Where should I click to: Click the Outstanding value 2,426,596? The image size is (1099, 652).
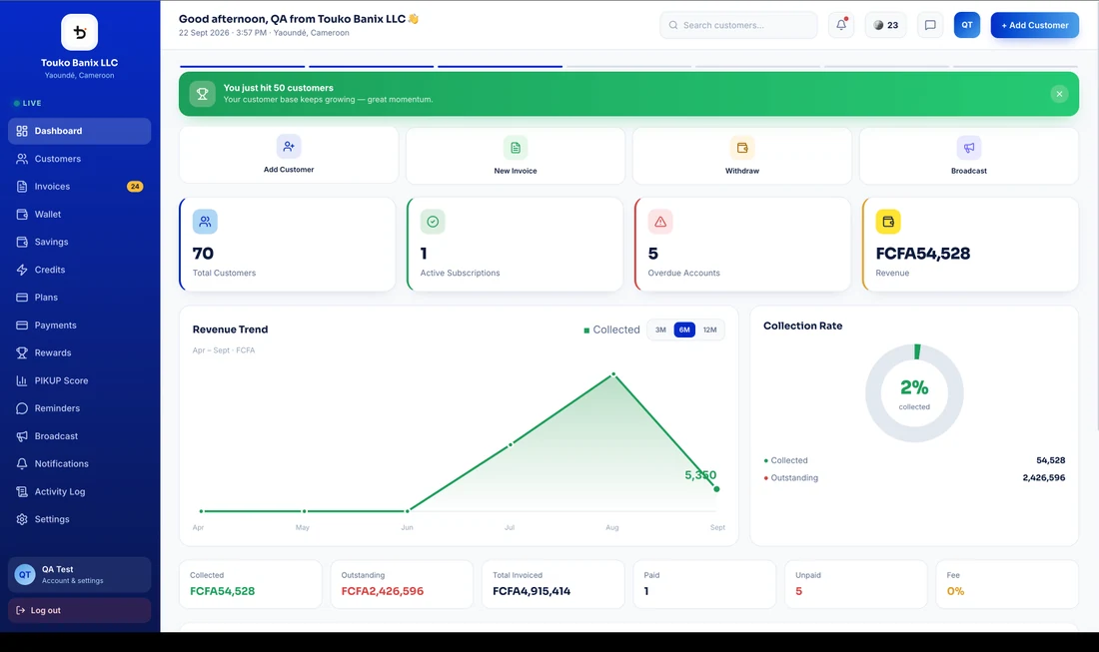point(1044,477)
